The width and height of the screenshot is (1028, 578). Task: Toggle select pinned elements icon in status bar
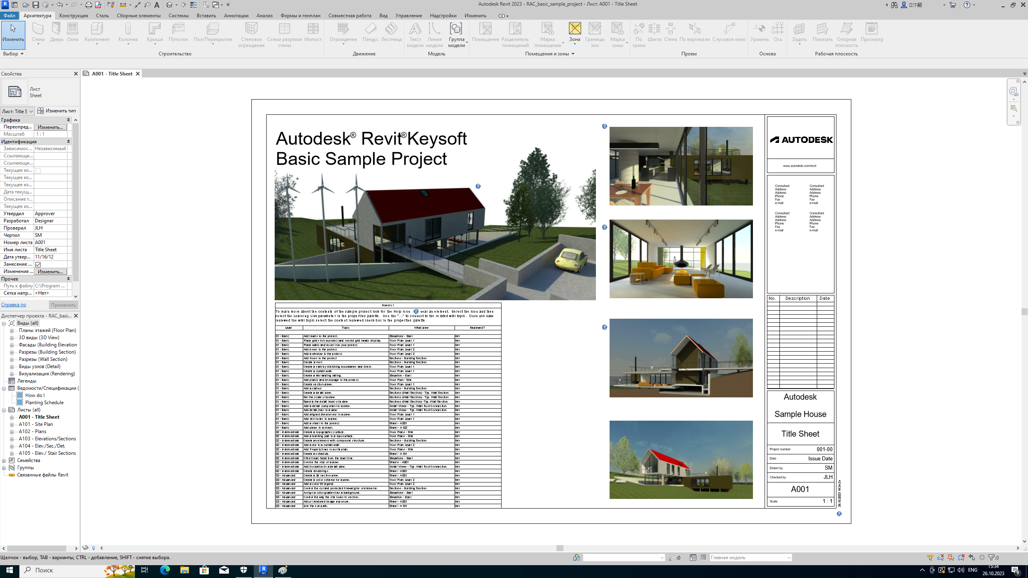(950, 558)
